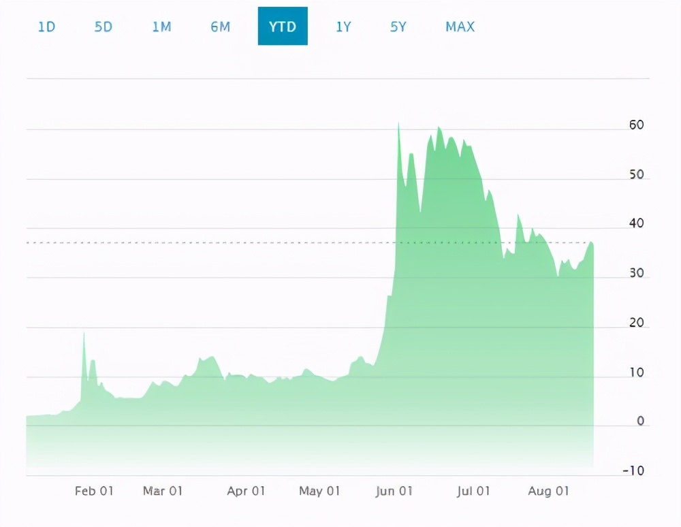
Task: Click the Jul 01 axis marker
Action: [x=473, y=491]
